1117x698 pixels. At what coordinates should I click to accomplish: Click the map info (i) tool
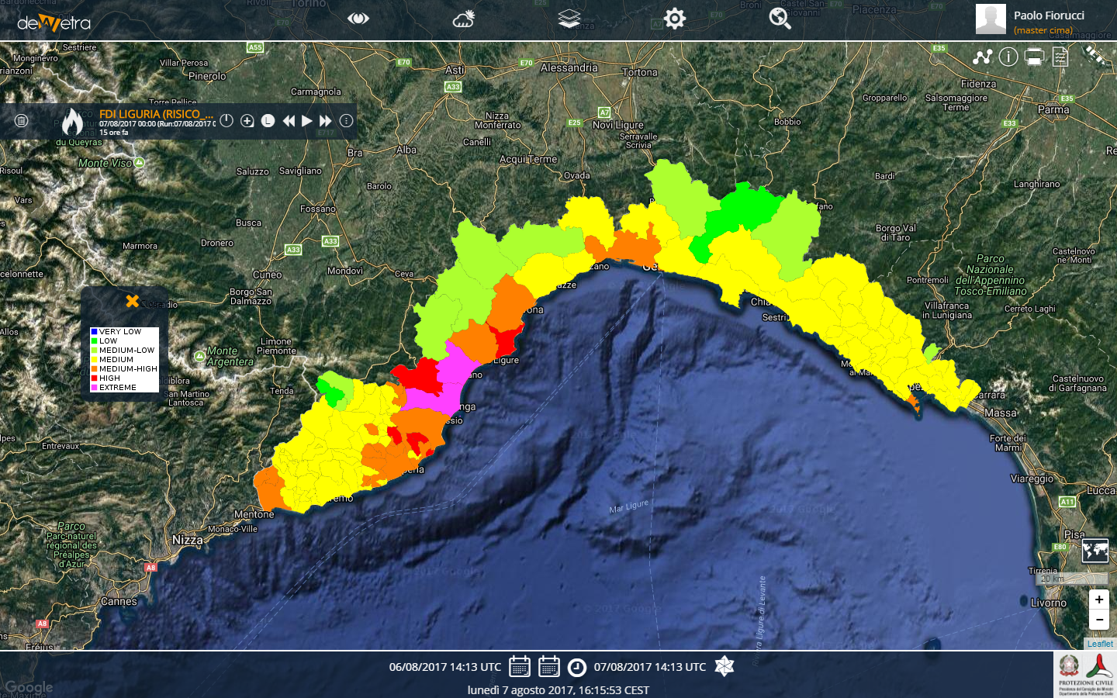pos(1008,57)
